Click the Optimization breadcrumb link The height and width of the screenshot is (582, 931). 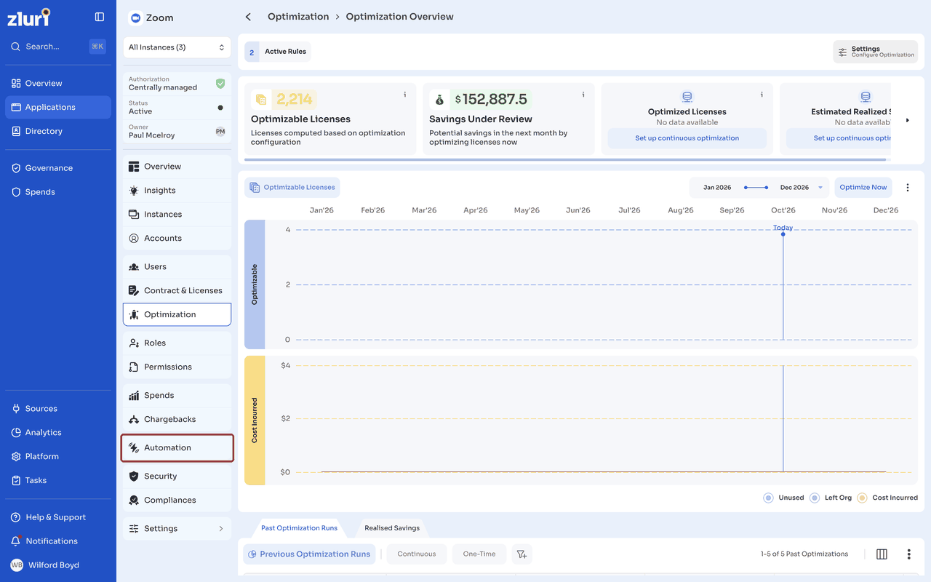pyautogui.click(x=298, y=17)
